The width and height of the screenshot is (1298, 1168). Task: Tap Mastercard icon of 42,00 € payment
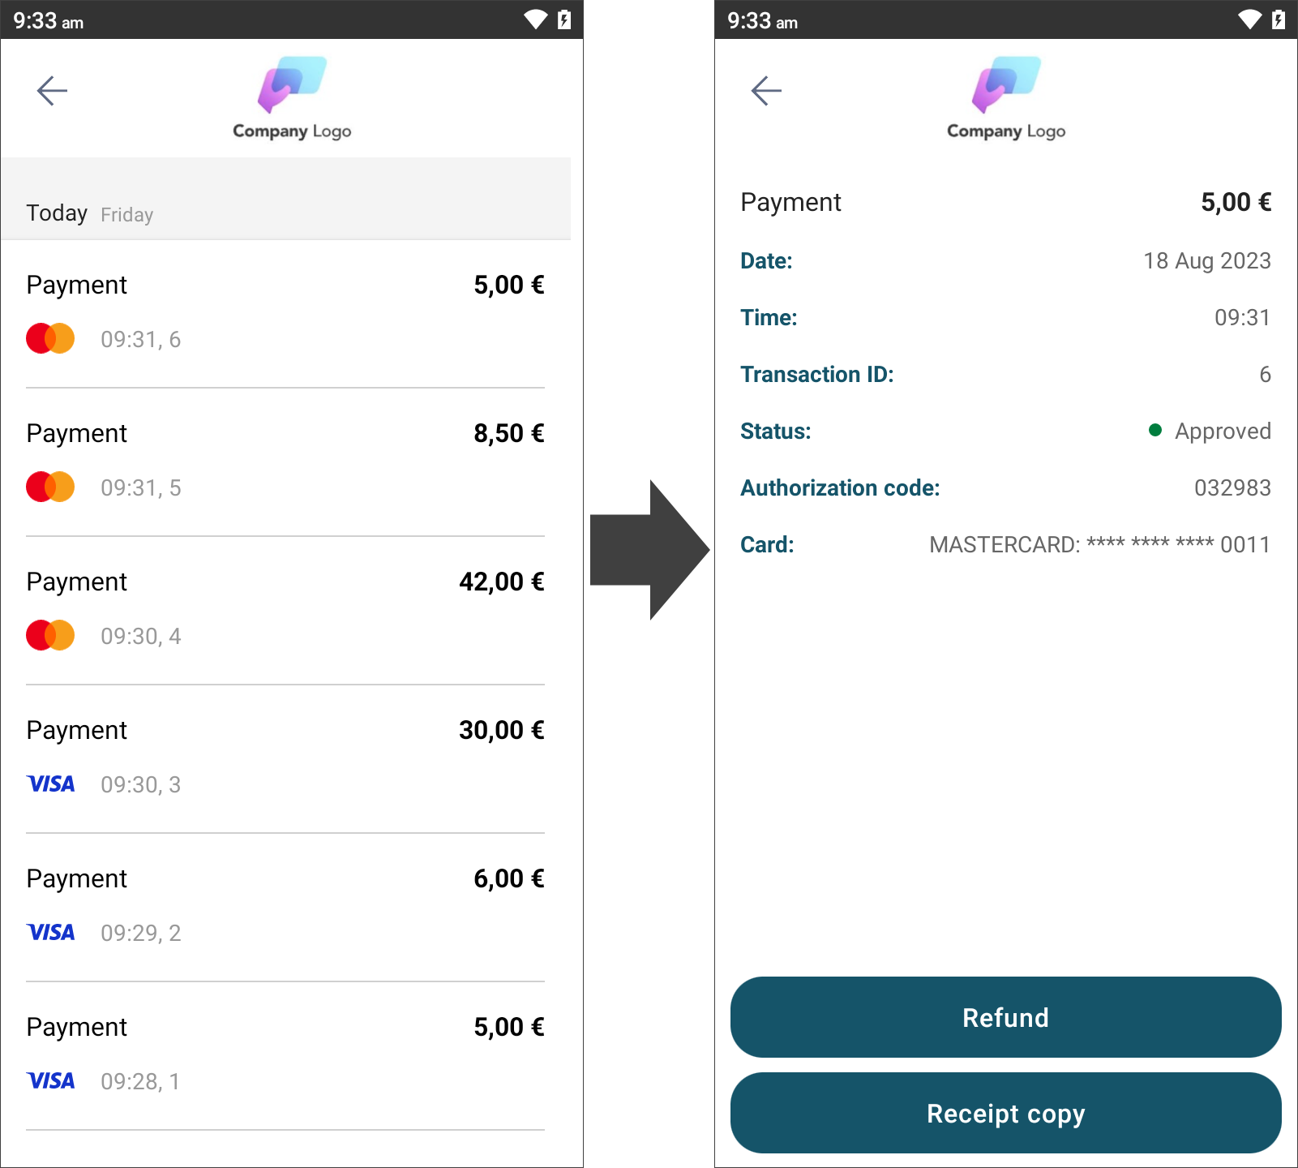[x=50, y=635]
